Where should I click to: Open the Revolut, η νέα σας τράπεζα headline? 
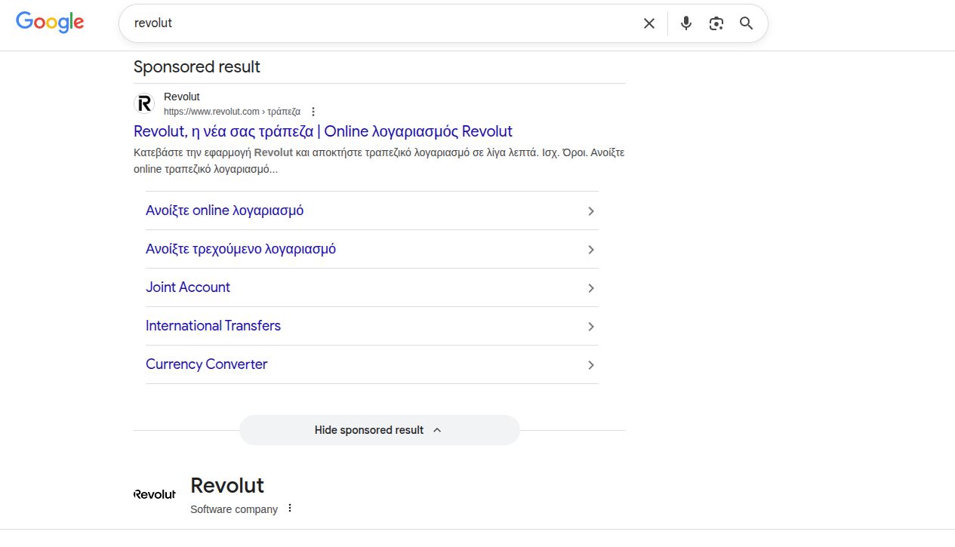pos(323,131)
